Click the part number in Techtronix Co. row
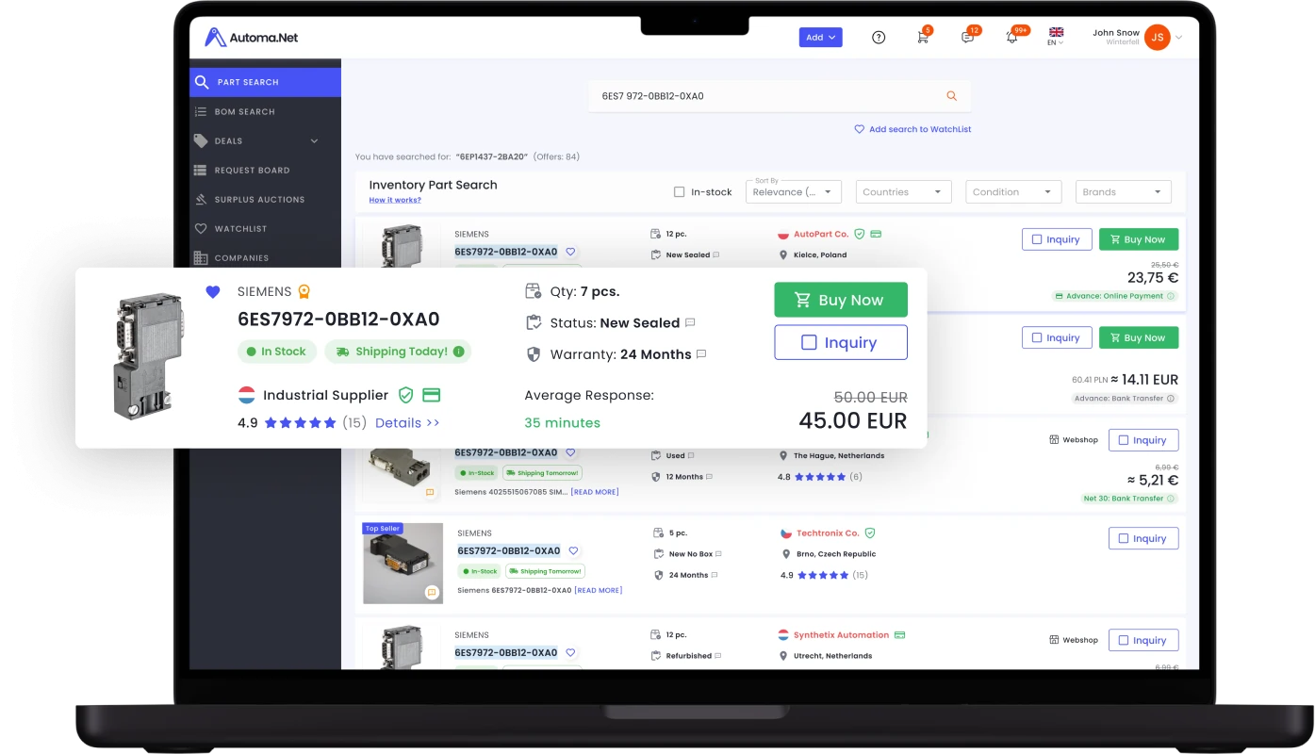Screen dimensions: 1315x754 click(509, 550)
